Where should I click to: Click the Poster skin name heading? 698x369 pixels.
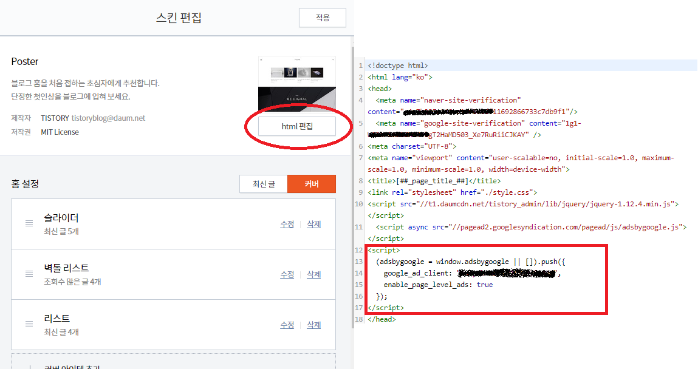tap(25, 61)
